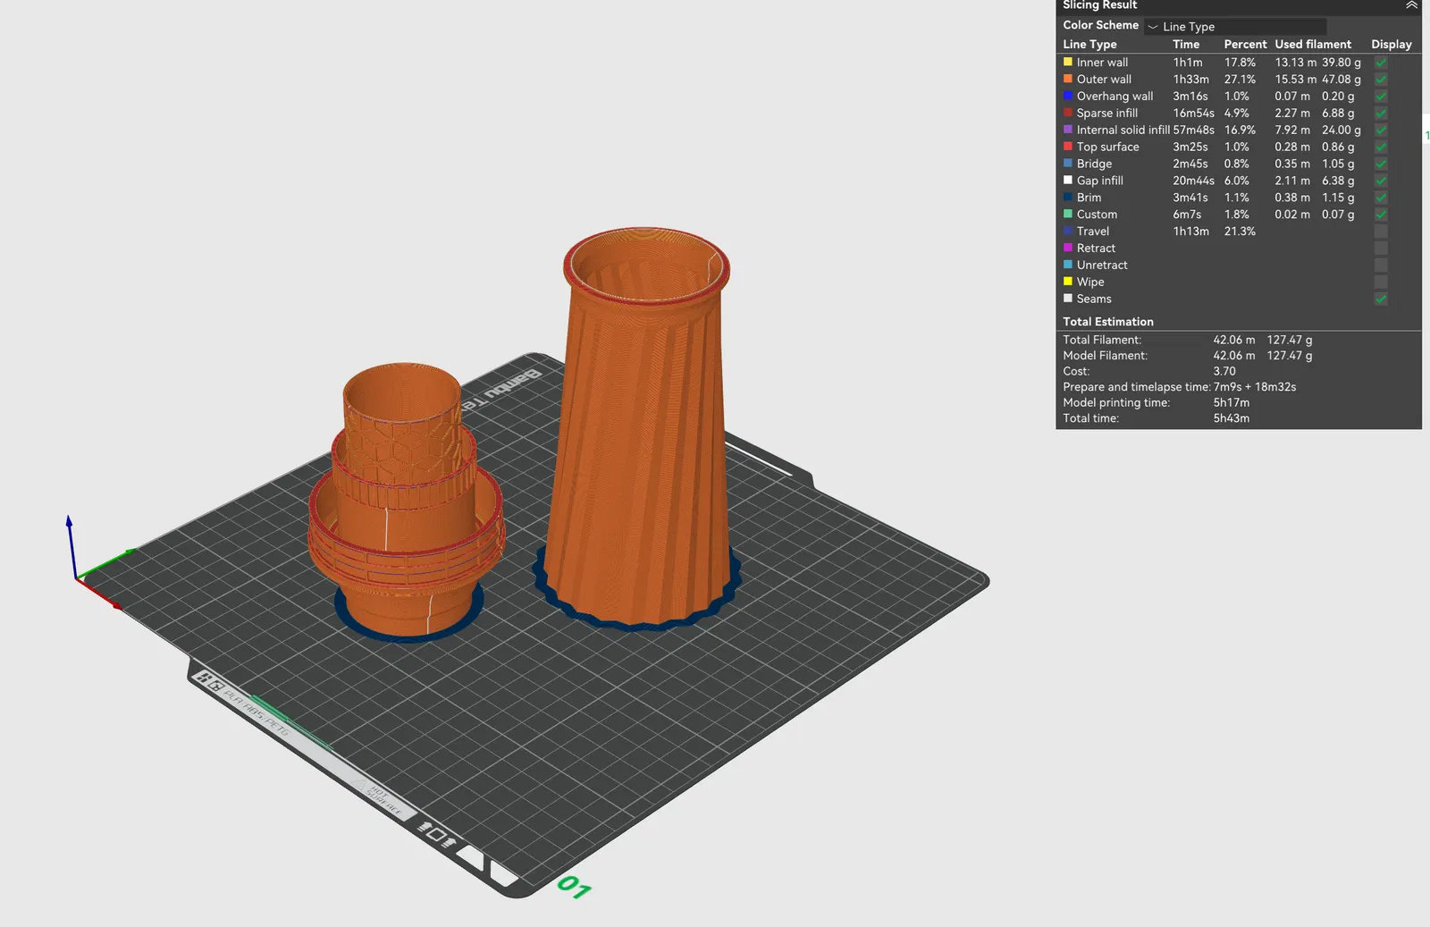Viewport: 1430px width, 927px height.
Task: Click the white Gap infill swatch
Action: pos(1067,180)
